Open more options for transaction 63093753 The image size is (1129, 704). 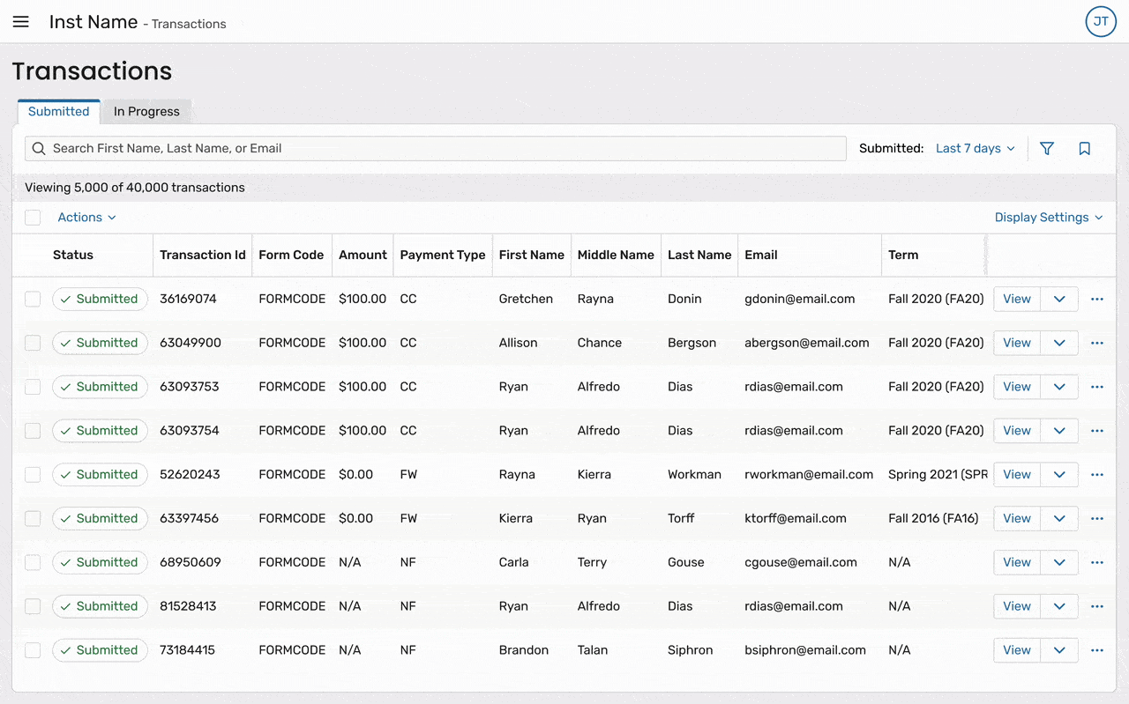click(1097, 387)
